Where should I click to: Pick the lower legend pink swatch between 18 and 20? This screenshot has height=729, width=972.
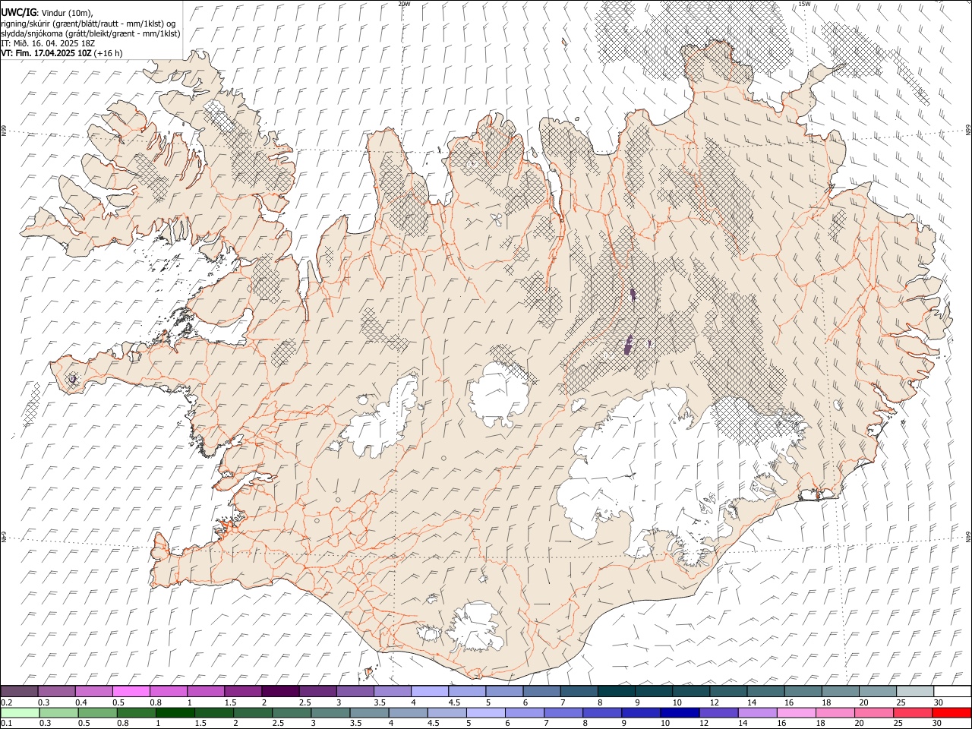pos(835,712)
